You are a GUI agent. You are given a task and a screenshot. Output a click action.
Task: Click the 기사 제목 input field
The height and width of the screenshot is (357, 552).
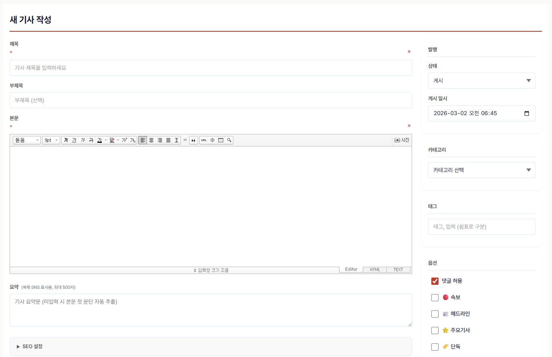point(210,68)
